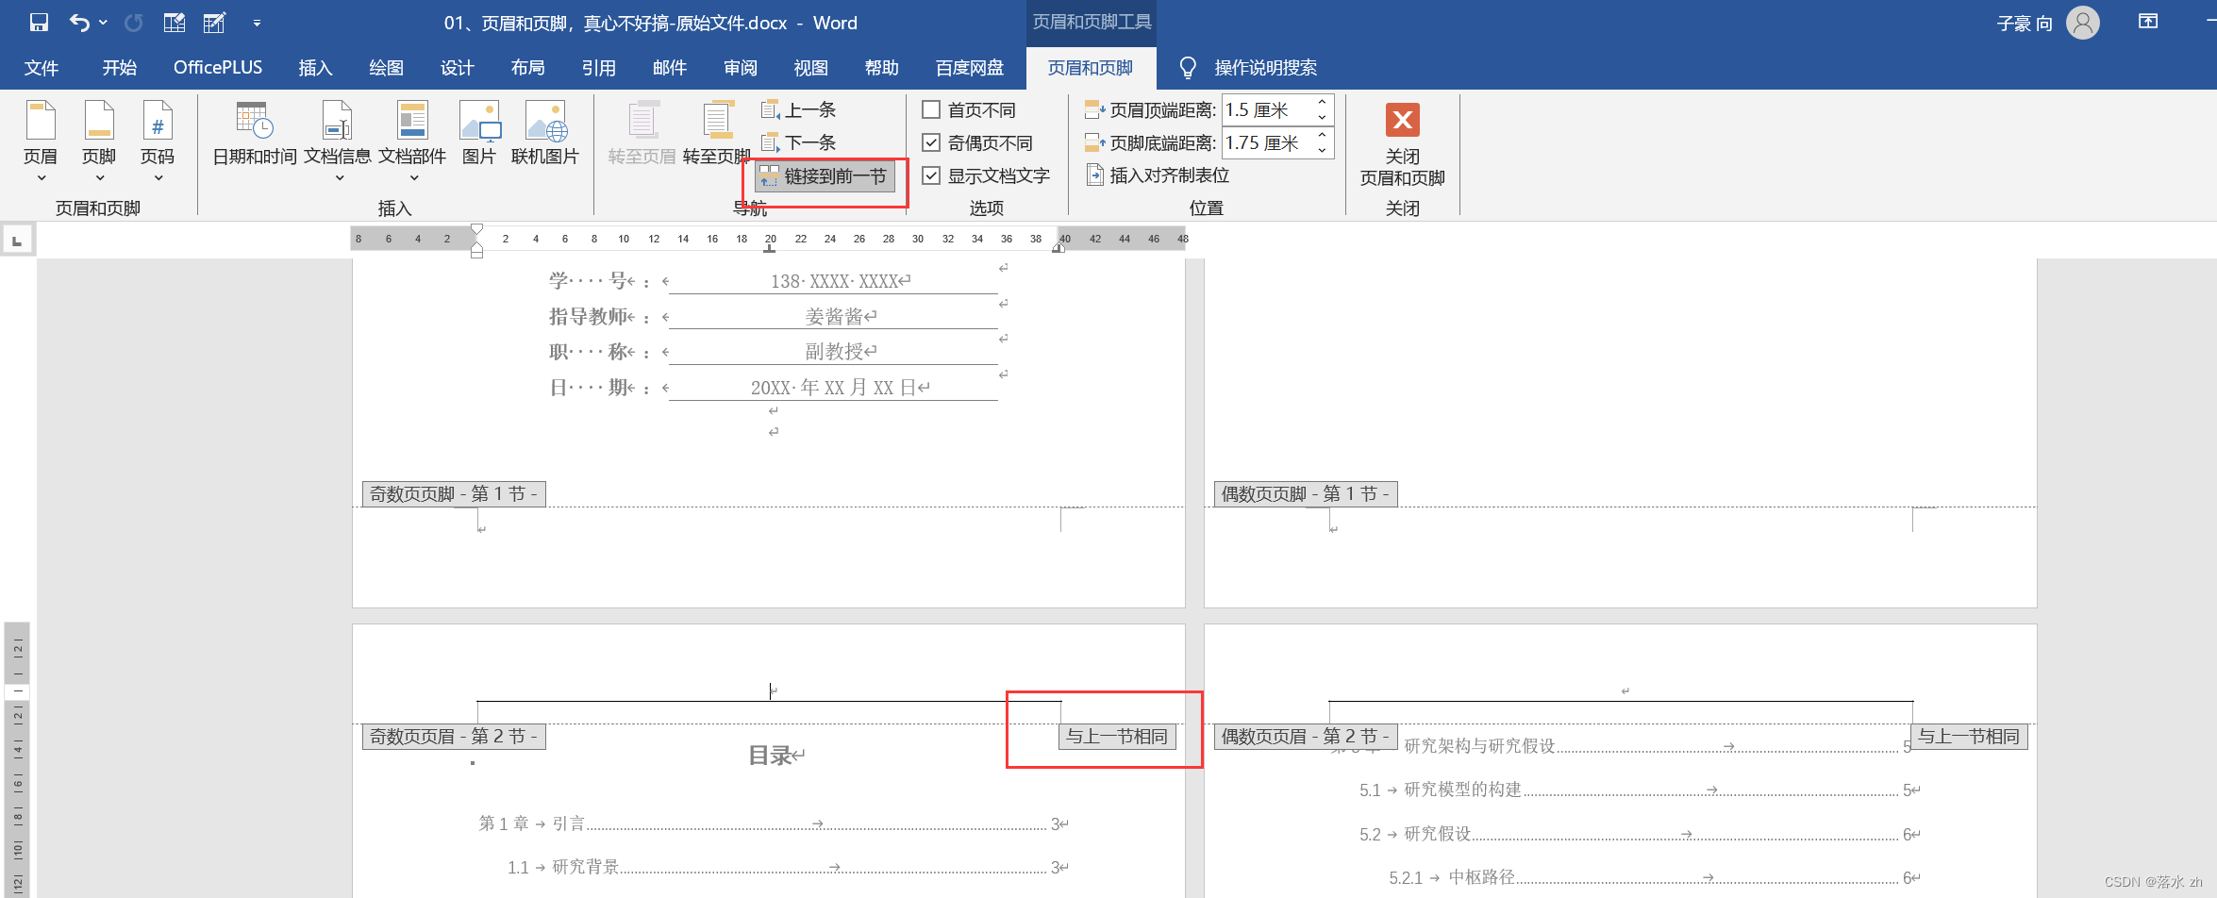Select the 页眉和页脚 contextual tab
Screen dimensions: 2217x898
tap(1091, 68)
